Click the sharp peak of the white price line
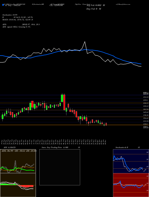This screenshot has width=149, height=197. pos(85,42)
